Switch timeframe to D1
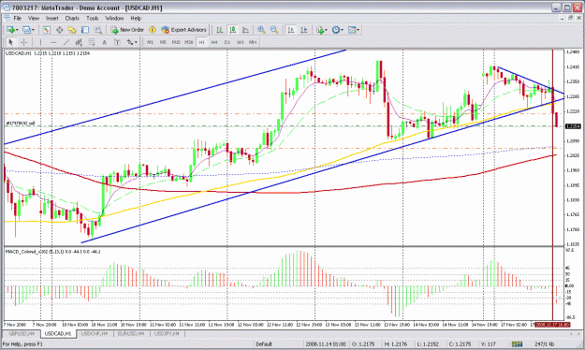Screen dimensions: 585x350 click(x=227, y=42)
